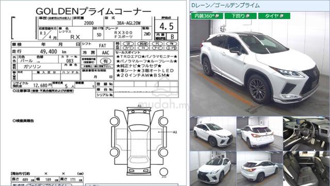Click the height 171 cm value
Viewport: 330px width, 186px height.
72,179
